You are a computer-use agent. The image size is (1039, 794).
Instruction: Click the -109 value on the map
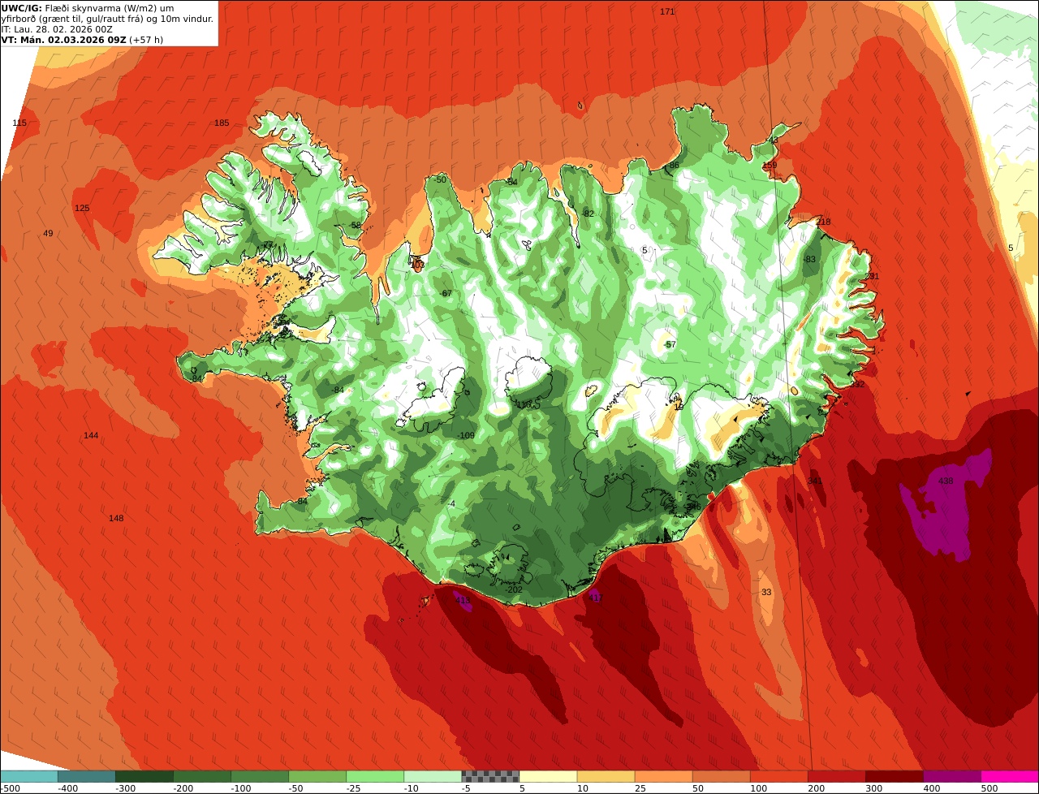coord(465,436)
